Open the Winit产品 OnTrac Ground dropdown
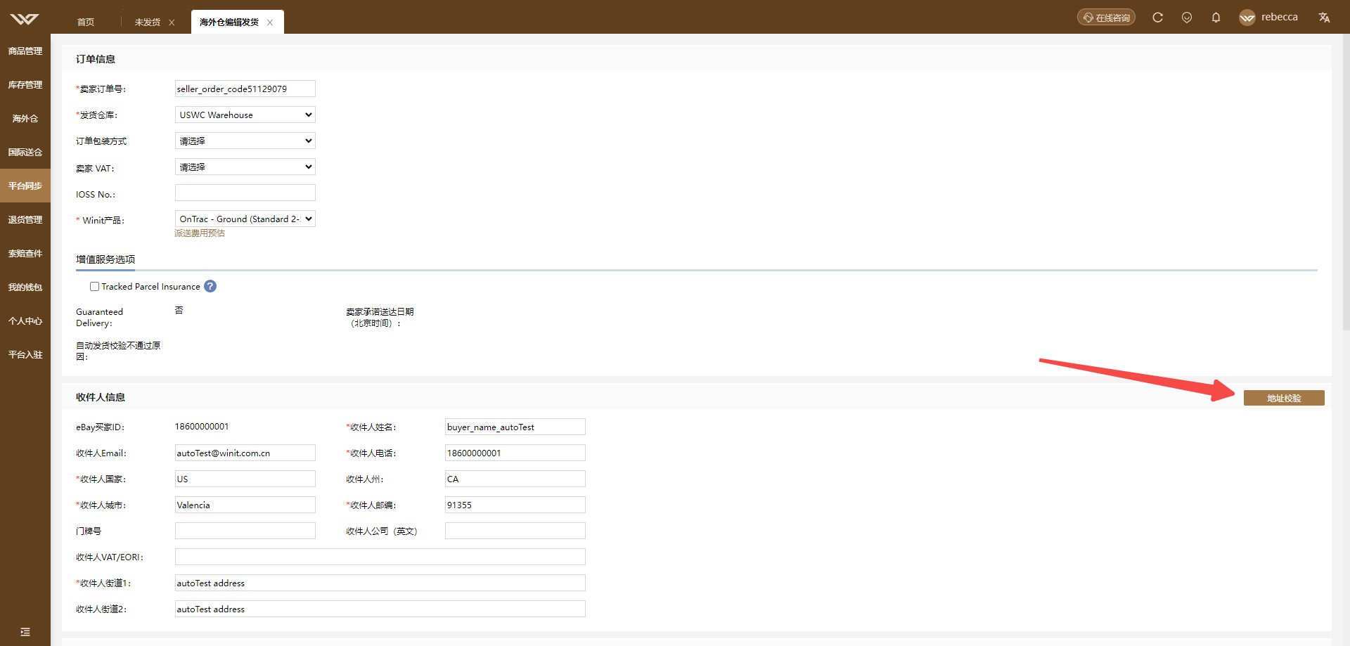 click(245, 219)
